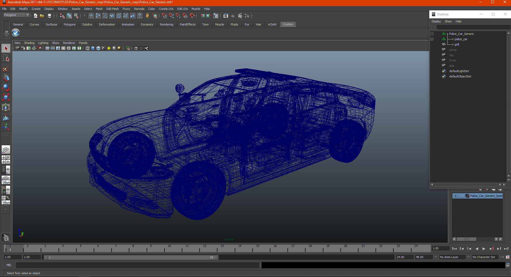Viewport: 511px width, 277px height.
Task: Toggle visibility V of Police_Car_Generic_layer
Action: 456,196
